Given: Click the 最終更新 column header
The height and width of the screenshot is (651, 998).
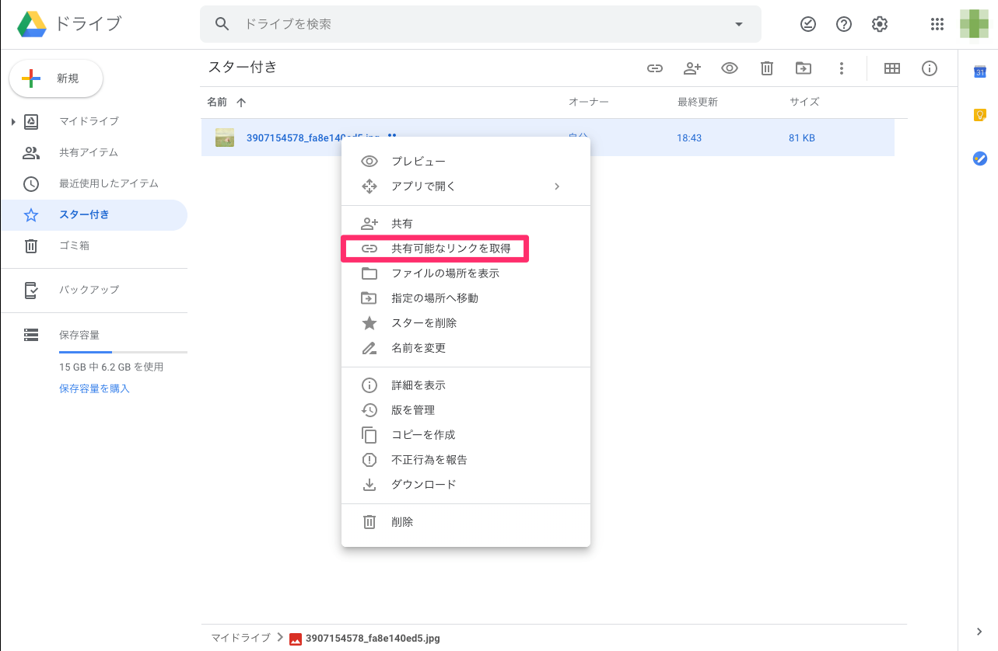Looking at the screenshot, I should tap(698, 102).
